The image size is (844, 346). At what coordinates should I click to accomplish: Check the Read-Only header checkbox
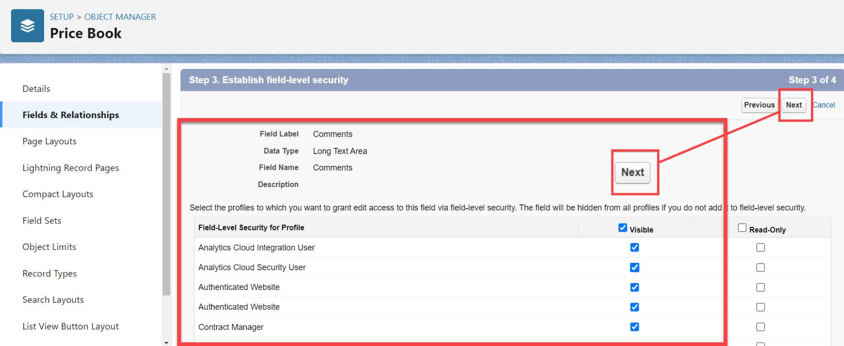coord(742,227)
